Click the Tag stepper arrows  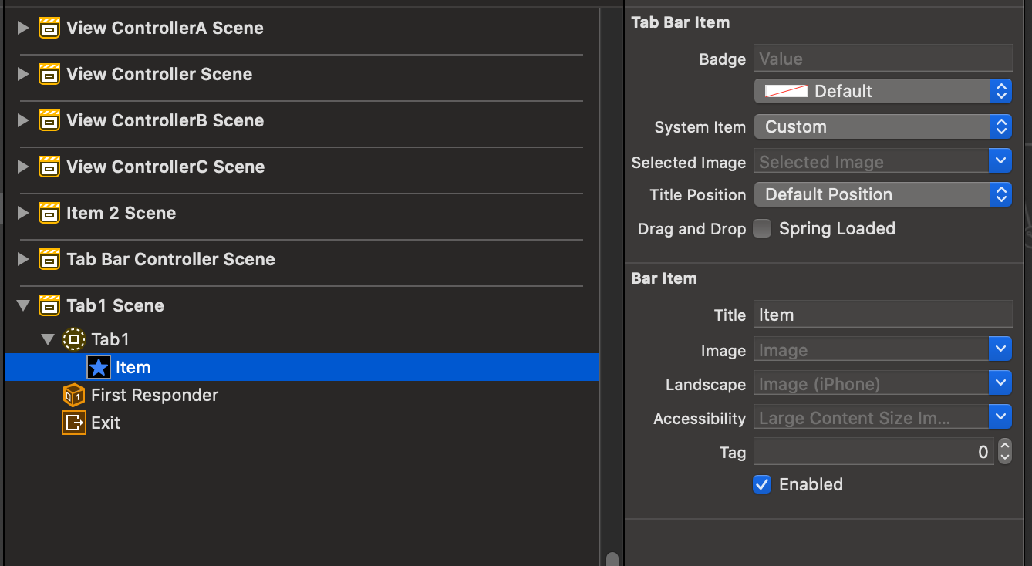(x=1004, y=452)
